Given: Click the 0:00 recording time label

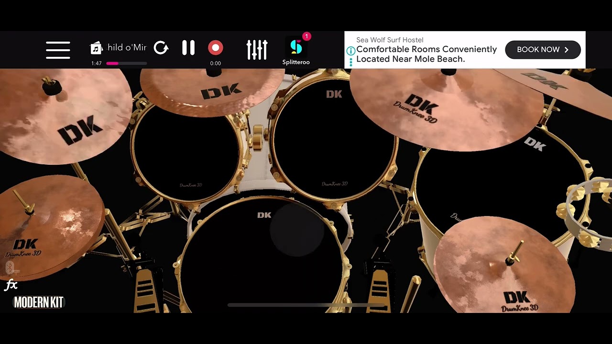Looking at the screenshot, I should 216,63.
